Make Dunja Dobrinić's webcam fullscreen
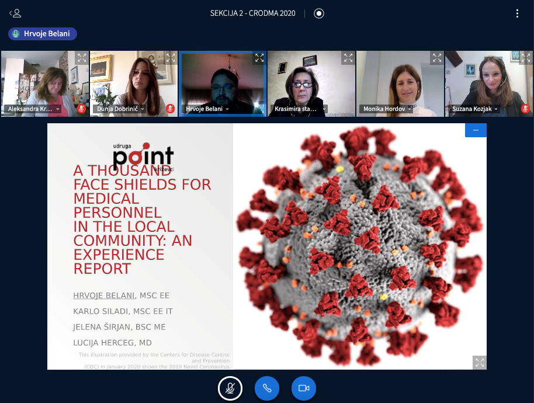 tap(171, 57)
